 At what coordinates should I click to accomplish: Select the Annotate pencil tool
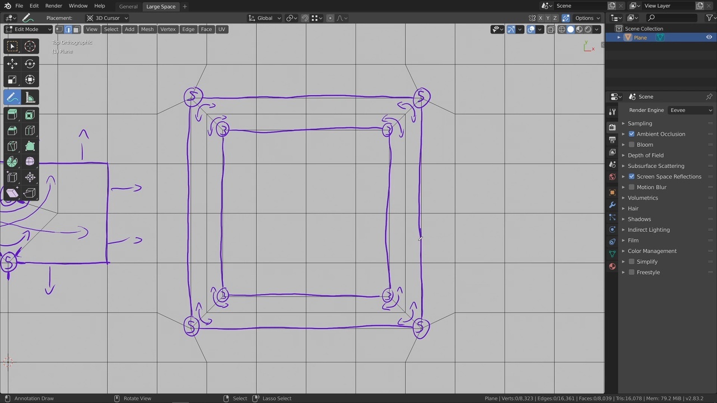tap(12, 97)
